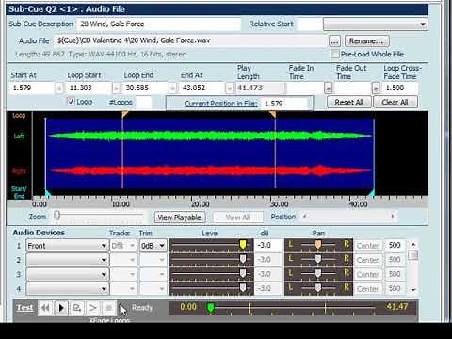Click the 20.00 mark on the time ruler
The image size is (452, 339).
click(x=201, y=204)
